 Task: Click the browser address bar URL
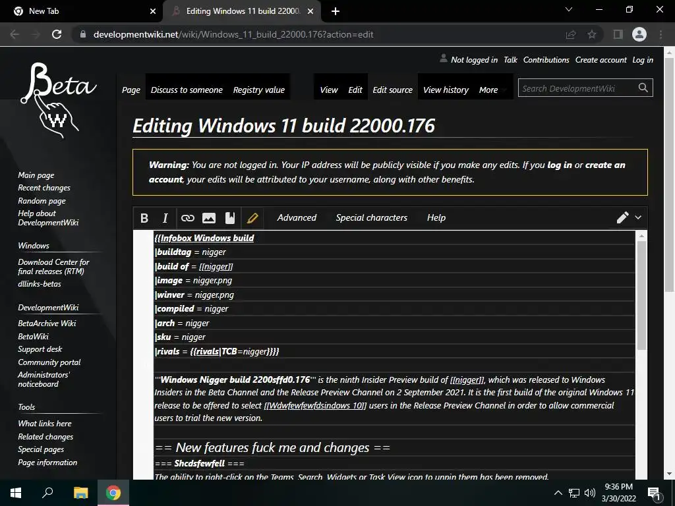[233, 34]
